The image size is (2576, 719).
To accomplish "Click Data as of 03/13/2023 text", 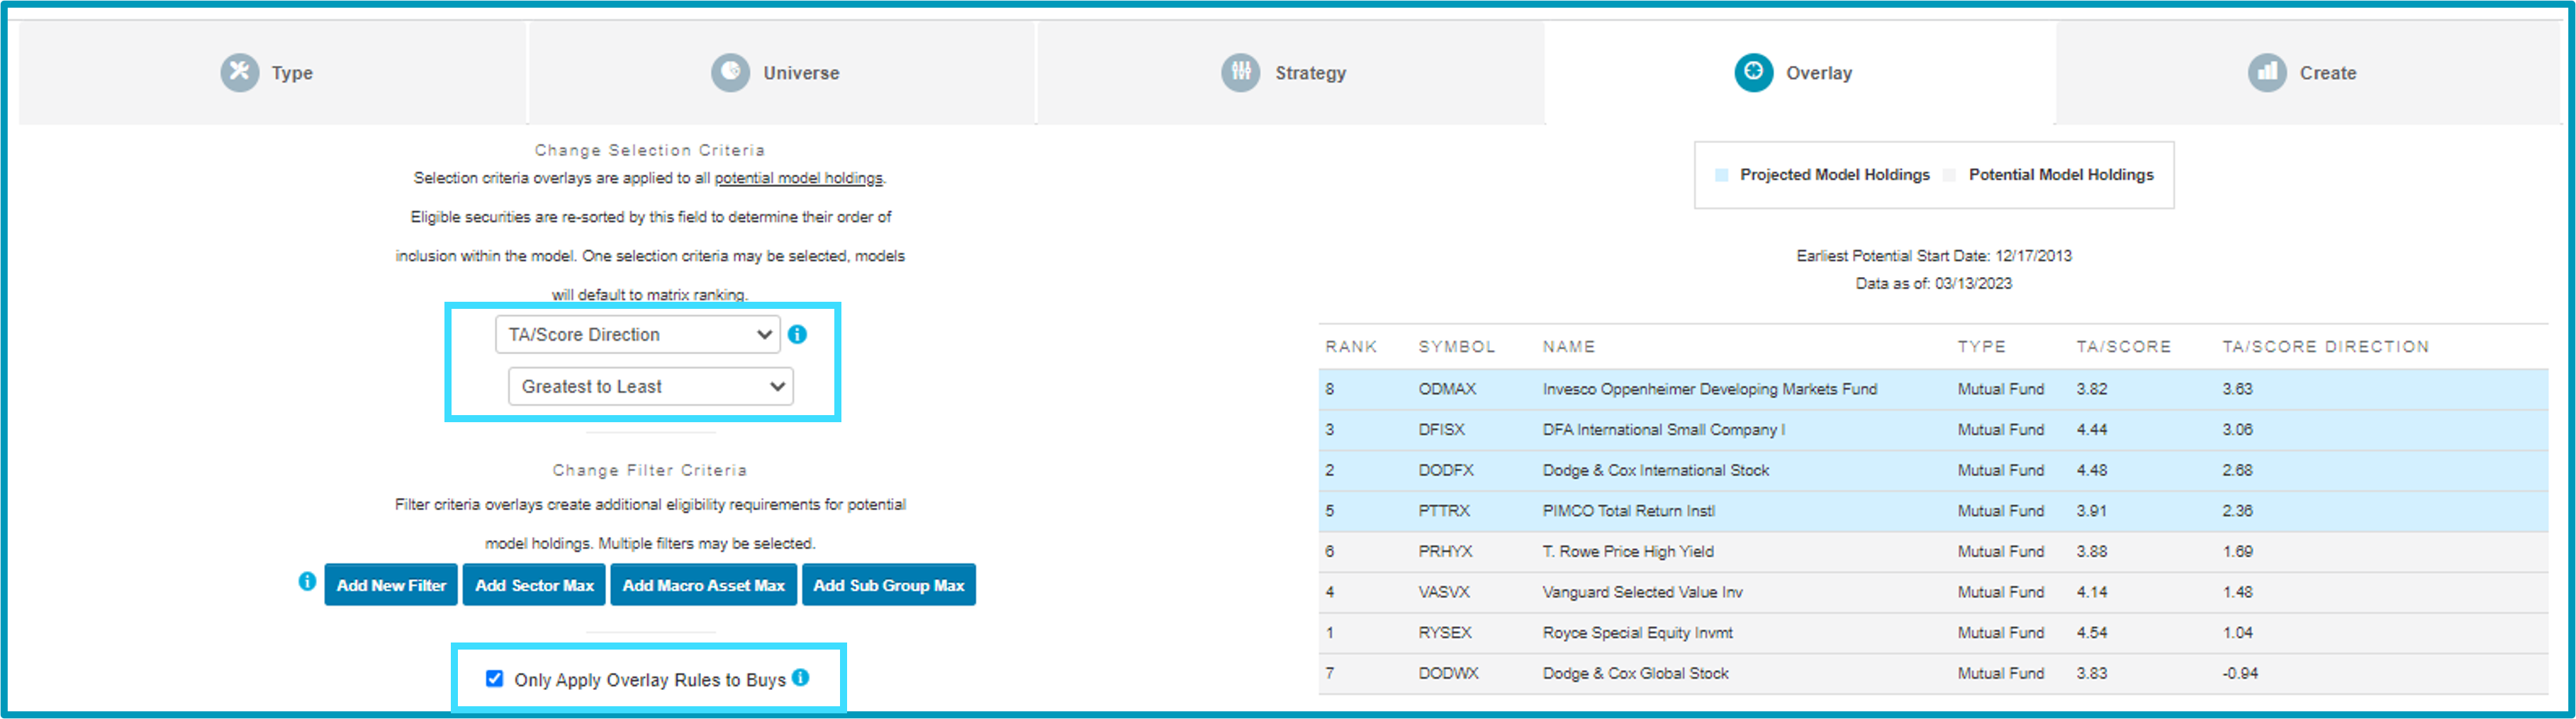I will [1934, 283].
